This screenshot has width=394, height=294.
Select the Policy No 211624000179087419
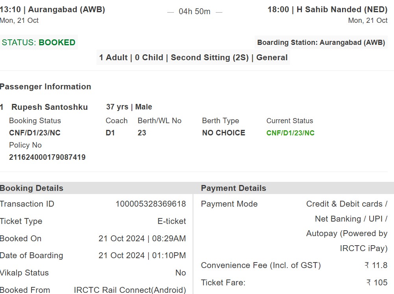[47, 157]
